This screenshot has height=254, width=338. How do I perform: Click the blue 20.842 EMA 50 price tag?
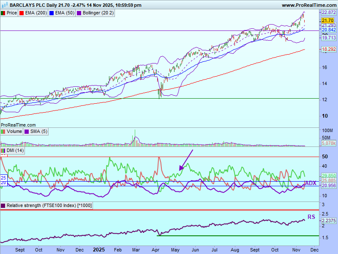(x=329, y=30)
